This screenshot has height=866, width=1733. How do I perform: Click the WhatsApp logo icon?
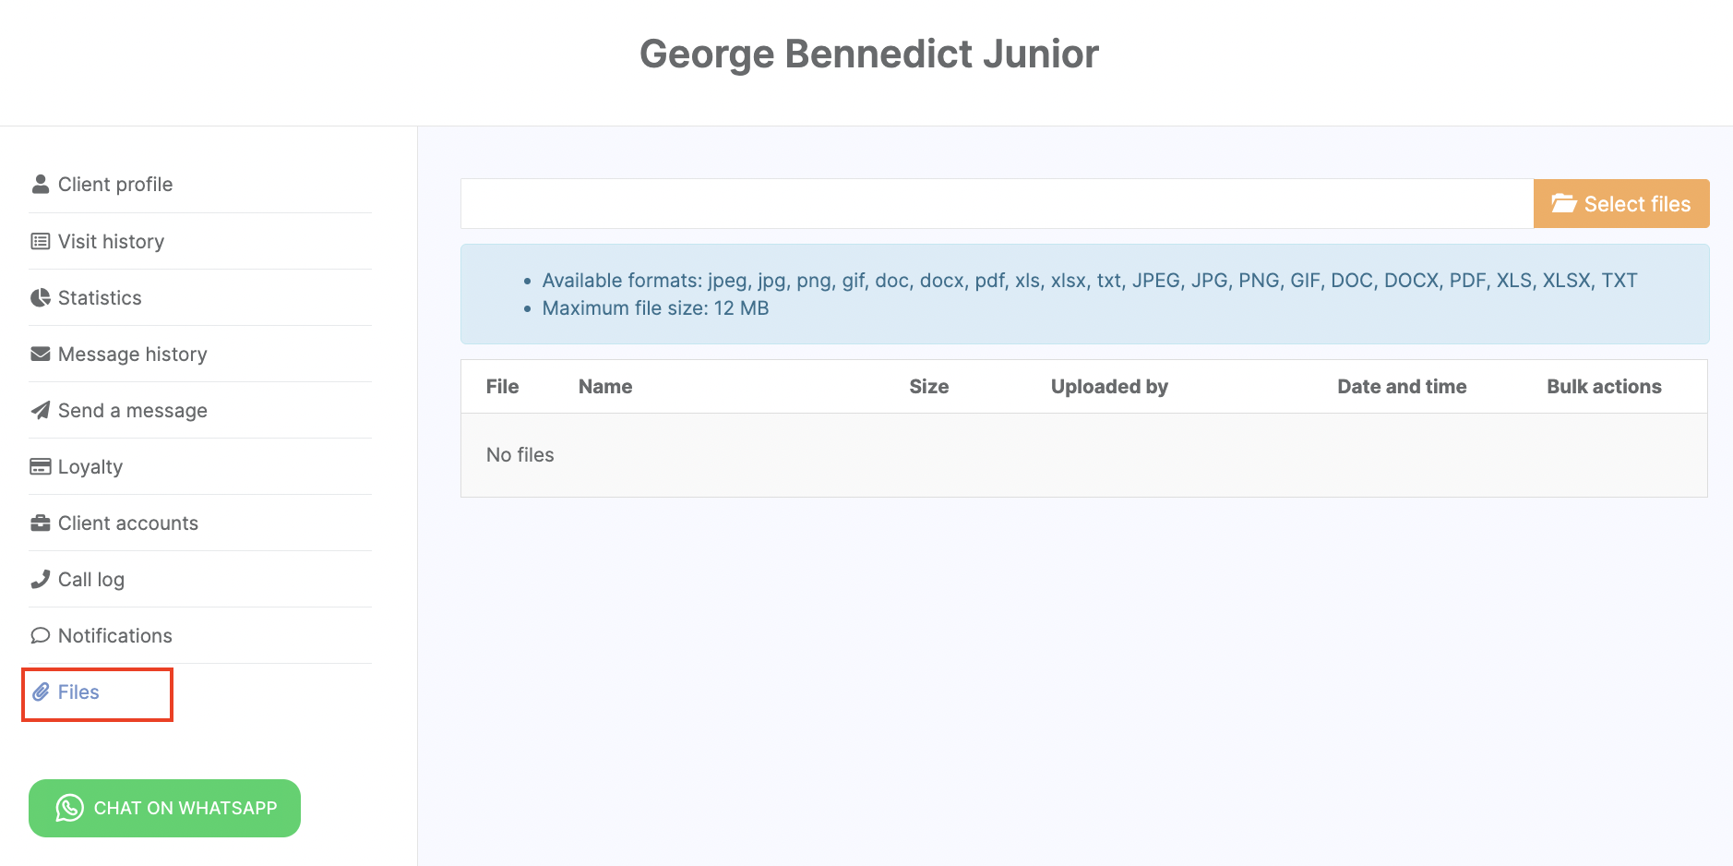pyautogui.click(x=69, y=808)
